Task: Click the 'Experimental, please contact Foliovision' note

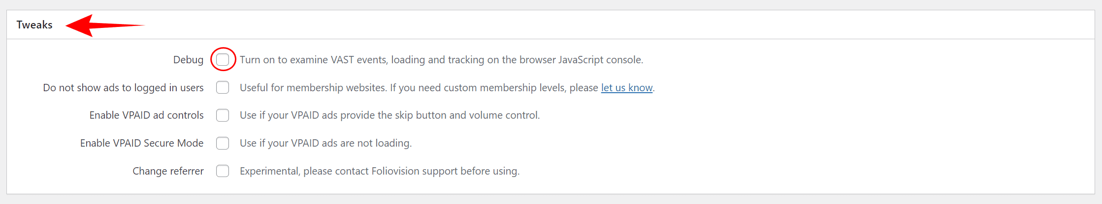Action: (x=380, y=171)
